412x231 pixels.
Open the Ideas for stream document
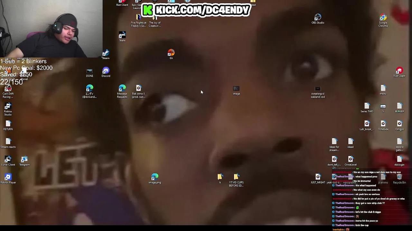[334, 145]
